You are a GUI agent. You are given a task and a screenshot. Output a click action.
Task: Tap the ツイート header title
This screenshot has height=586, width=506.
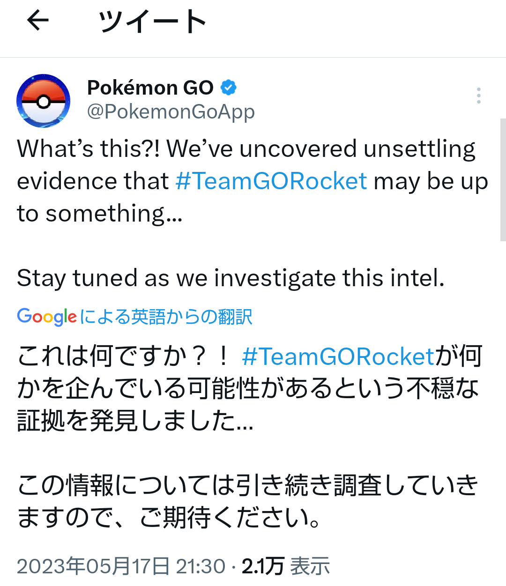pyautogui.click(x=152, y=22)
